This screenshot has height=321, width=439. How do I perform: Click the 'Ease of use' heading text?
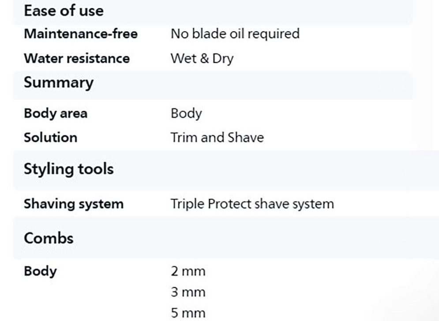[x=64, y=11]
